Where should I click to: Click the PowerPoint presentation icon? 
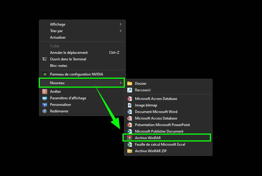click(130, 125)
